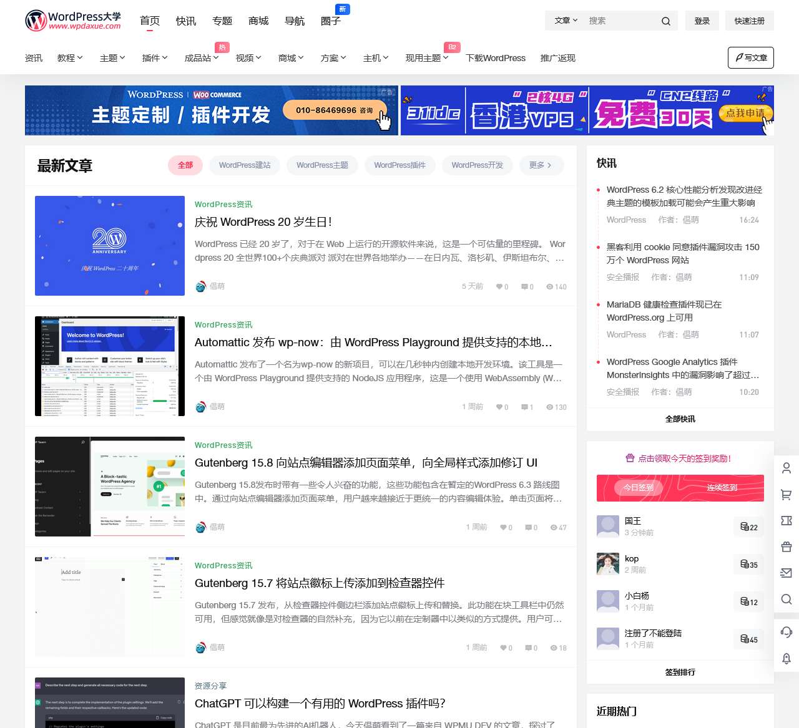Open the 圈子 top navigation item
This screenshot has height=728, width=799.
tap(331, 21)
